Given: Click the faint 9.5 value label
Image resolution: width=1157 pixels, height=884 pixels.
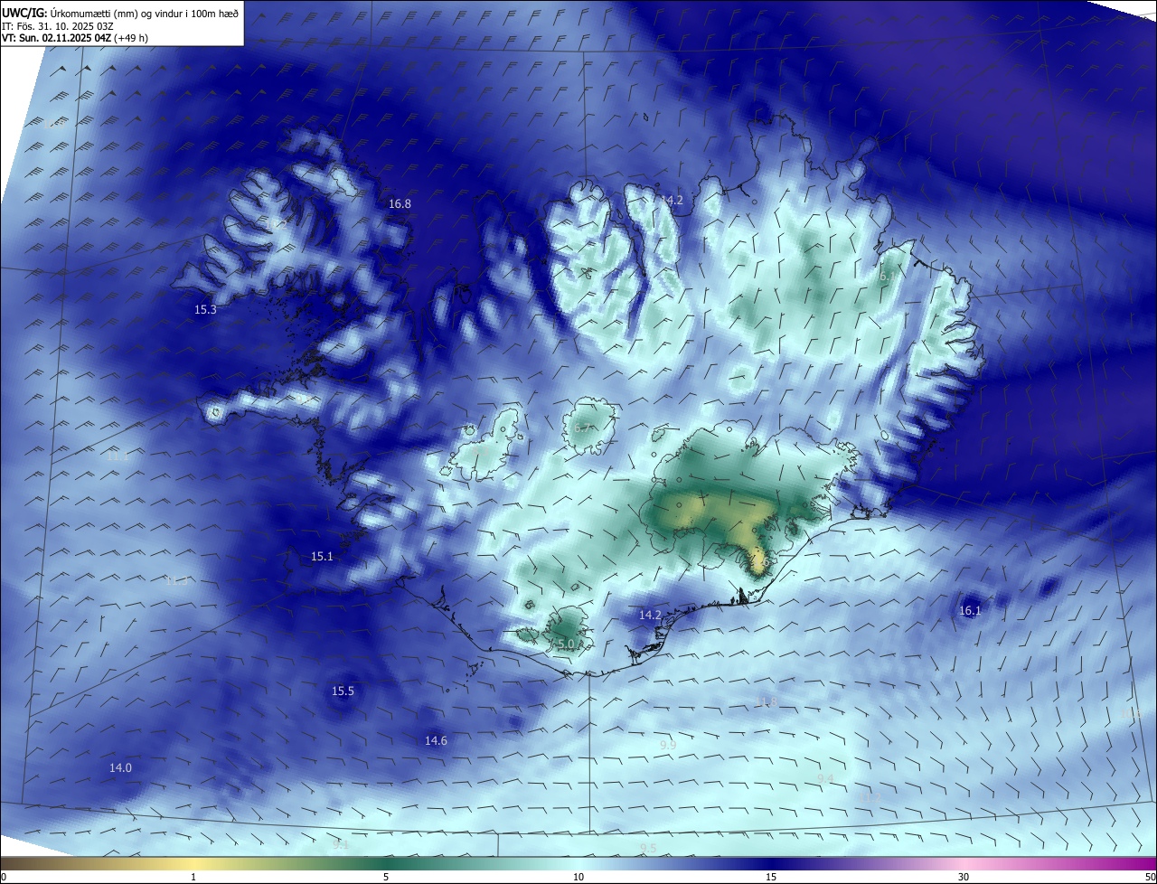Looking at the screenshot, I should pos(648,848).
